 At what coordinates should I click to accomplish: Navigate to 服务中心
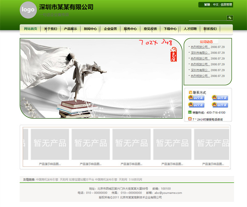click(x=130, y=29)
